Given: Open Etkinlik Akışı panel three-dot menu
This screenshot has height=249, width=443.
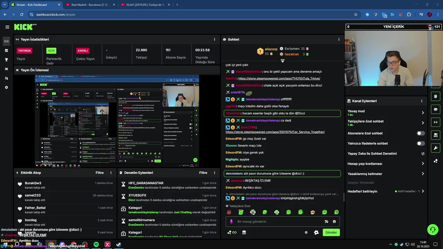Looking at the screenshot, I should pos(111,173).
